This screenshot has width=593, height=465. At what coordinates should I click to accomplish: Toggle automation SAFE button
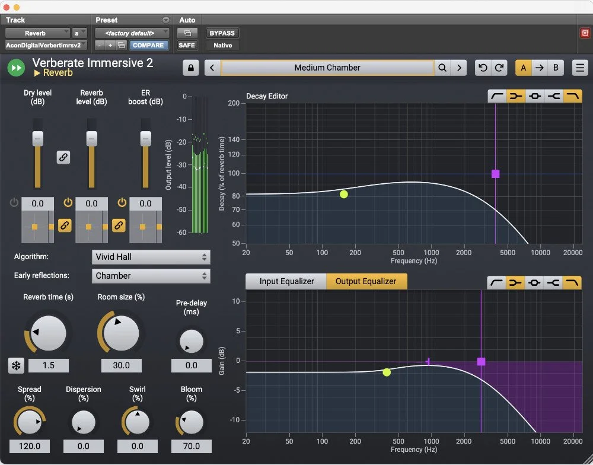pos(187,45)
